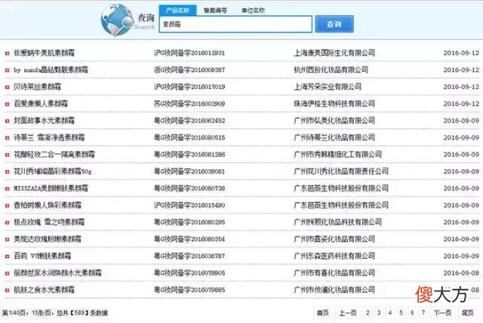Image resolution: width=483 pixels, height=323 pixels.
Task: Open product 丽颜世家水润焕颜水光素颜霜
Action: (x=57, y=273)
